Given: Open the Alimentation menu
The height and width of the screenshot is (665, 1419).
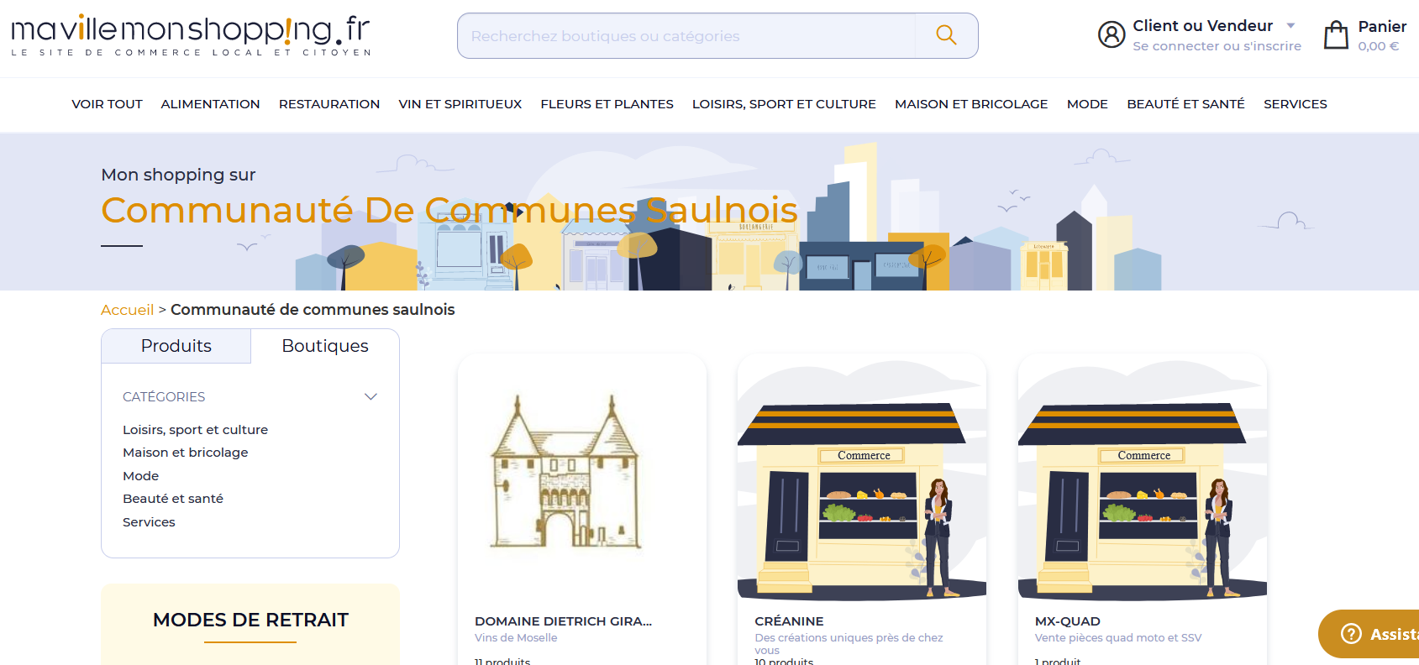Looking at the screenshot, I should pyautogui.click(x=210, y=104).
